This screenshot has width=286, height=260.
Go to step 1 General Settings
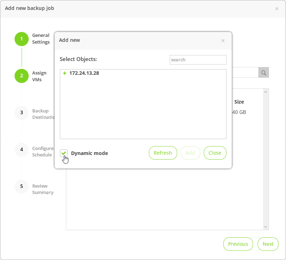(22, 39)
